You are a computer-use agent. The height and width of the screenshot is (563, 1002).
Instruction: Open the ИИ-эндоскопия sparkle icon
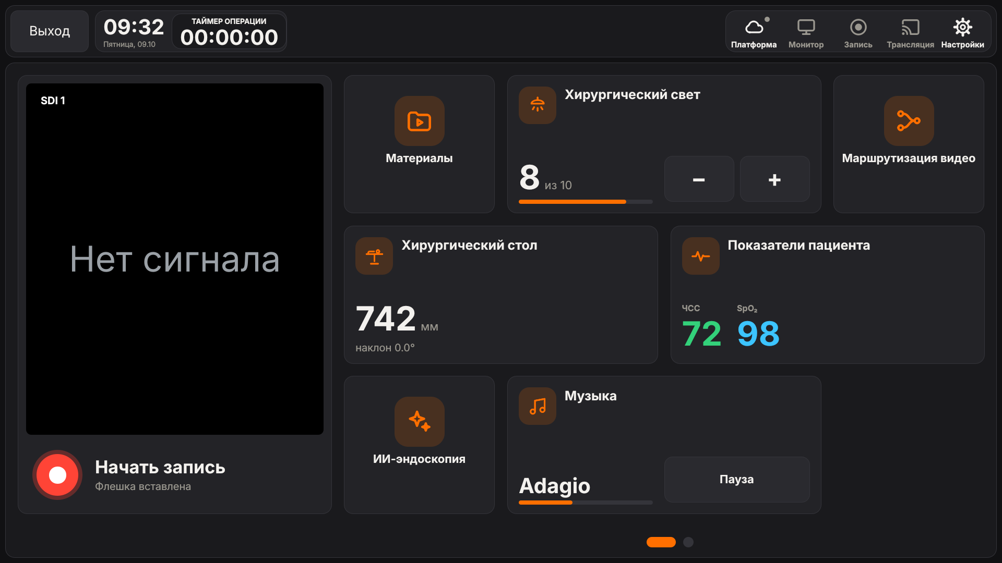[419, 422]
